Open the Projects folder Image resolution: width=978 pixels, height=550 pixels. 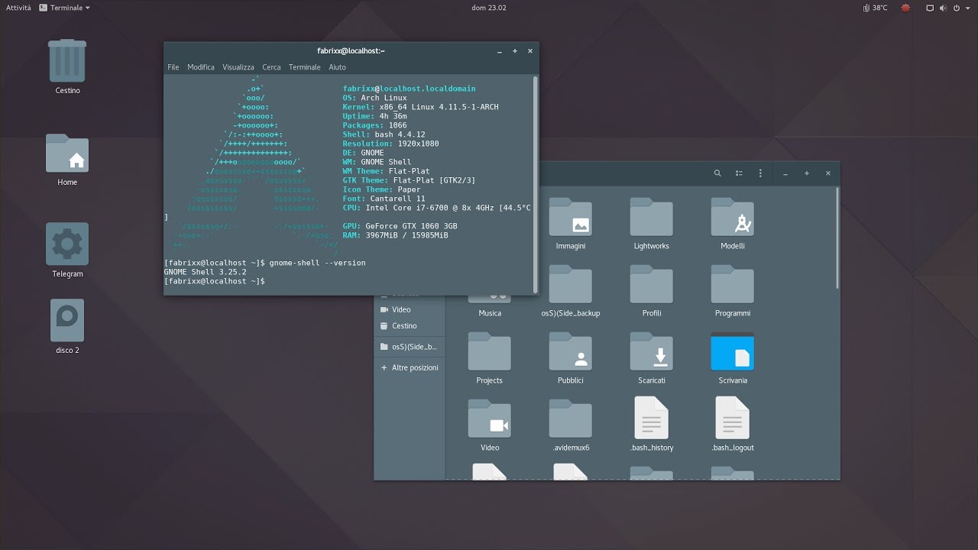(x=490, y=351)
